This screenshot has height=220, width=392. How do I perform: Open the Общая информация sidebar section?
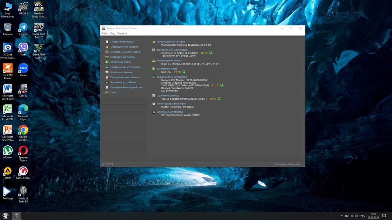122,41
